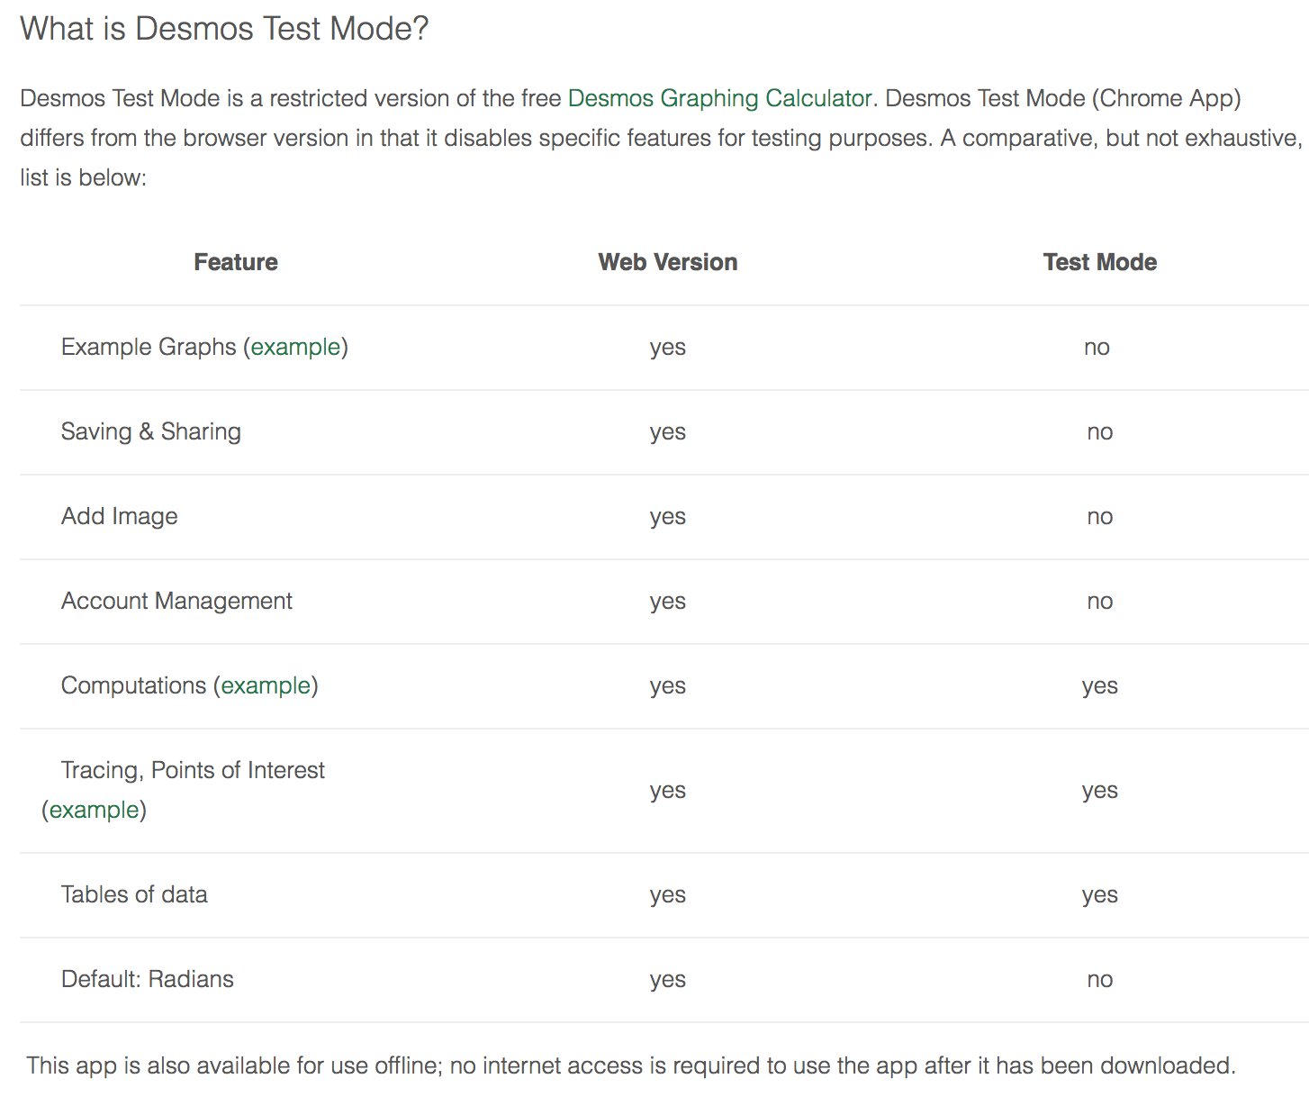1309x1115 pixels.
Task: Click the 'Computations' row label
Action: pos(134,685)
